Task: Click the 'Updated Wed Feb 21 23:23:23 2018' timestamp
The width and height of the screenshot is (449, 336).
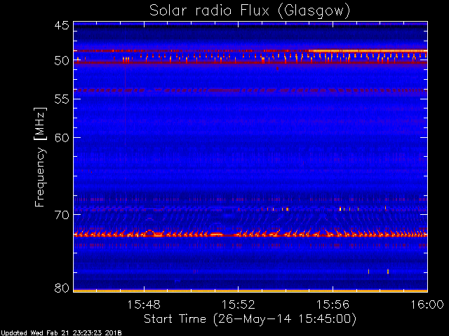Action: click(x=61, y=333)
